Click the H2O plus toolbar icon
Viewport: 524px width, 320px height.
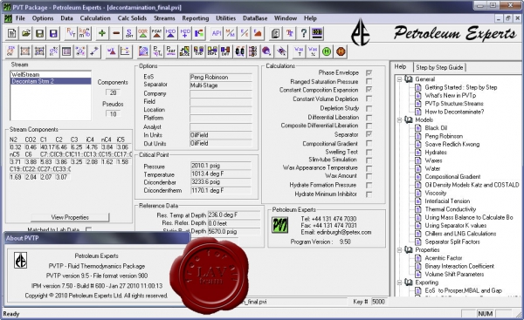185,33
